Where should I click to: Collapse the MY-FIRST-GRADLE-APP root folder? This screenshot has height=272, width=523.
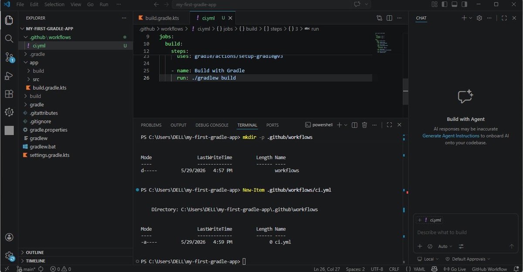click(x=76, y=29)
